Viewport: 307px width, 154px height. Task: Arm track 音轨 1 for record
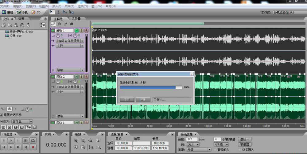click(x=86, y=31)
